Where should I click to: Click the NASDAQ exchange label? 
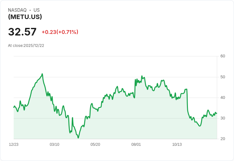(x=17, y=10)
